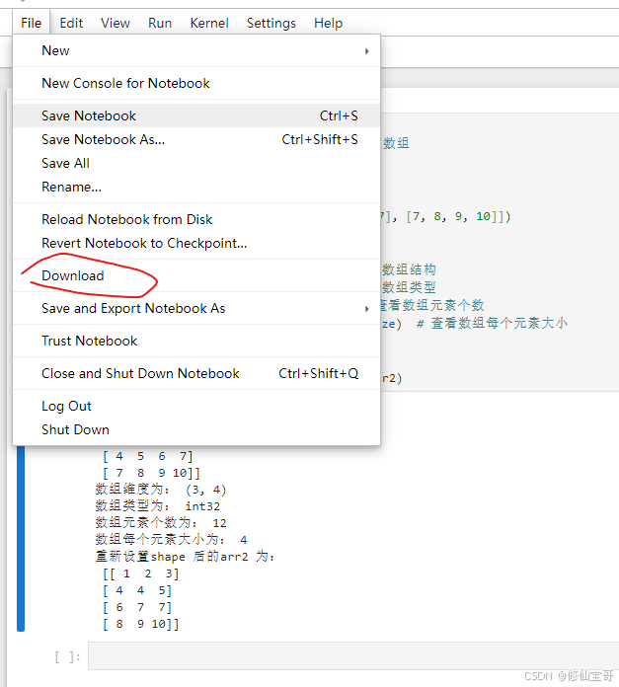619x687 pixels.
Task: Expand the New submenu arrow
Action: [366, 51]
